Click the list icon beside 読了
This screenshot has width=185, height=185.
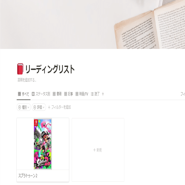pyautogui.click(x=92, y=94)
